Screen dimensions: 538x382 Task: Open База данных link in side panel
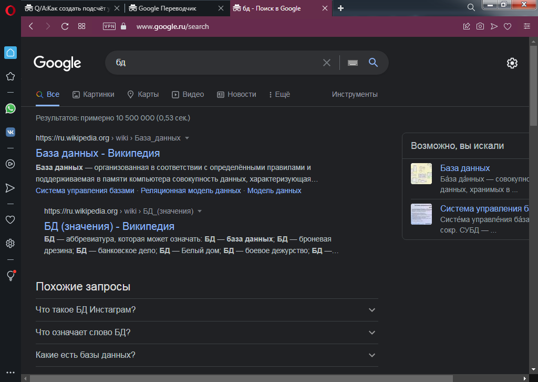(465, 168)
